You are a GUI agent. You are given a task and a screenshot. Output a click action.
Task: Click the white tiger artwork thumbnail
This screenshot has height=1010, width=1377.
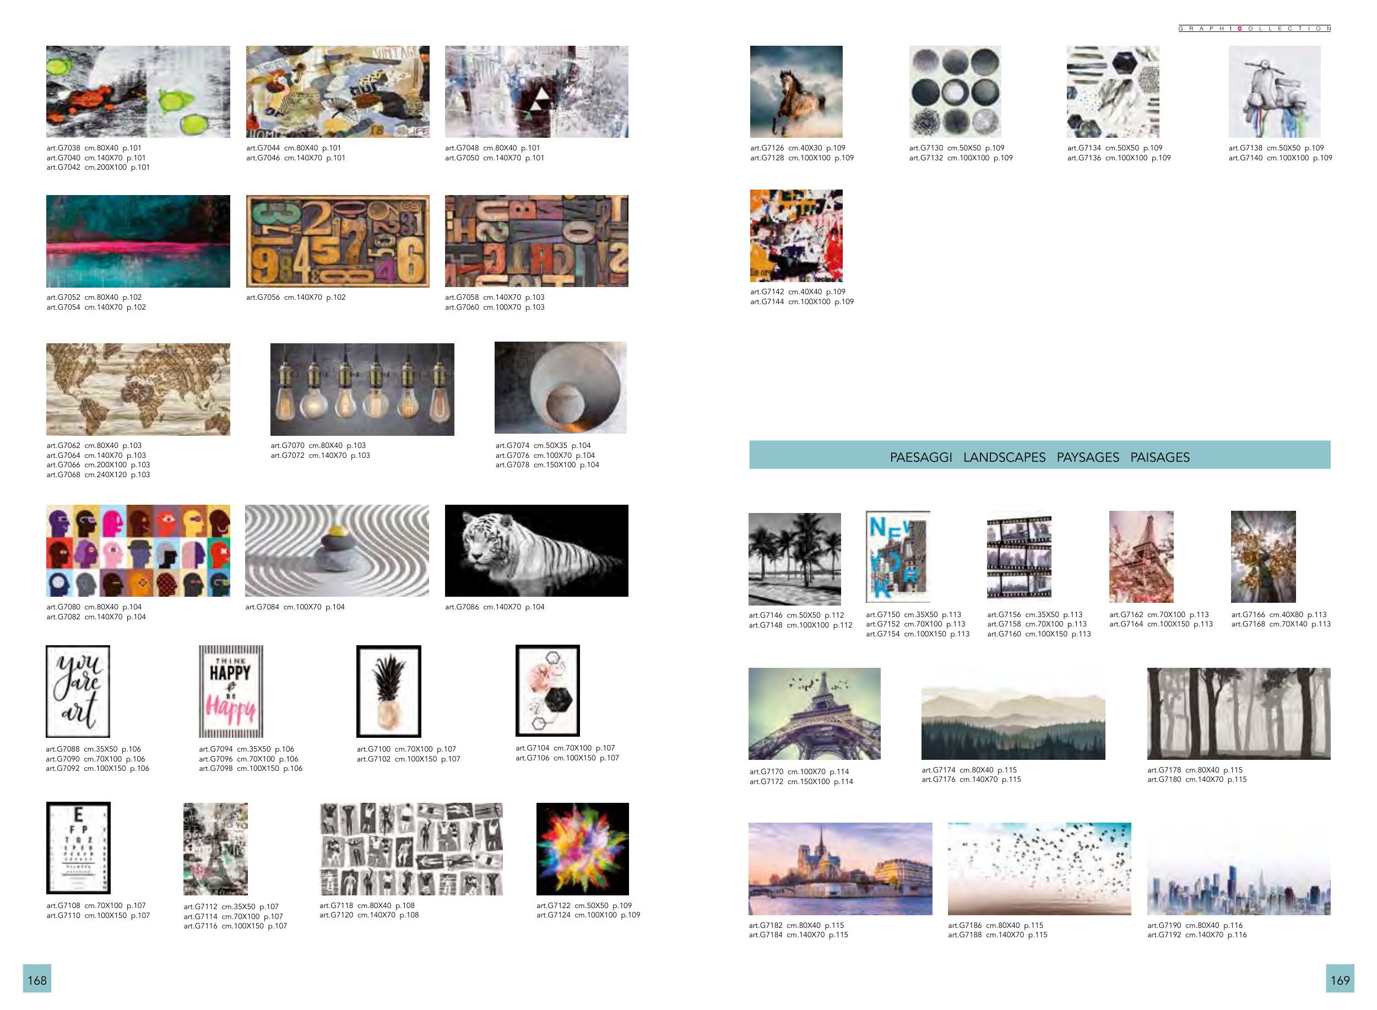pyautogui.click(x=536, y=550)
